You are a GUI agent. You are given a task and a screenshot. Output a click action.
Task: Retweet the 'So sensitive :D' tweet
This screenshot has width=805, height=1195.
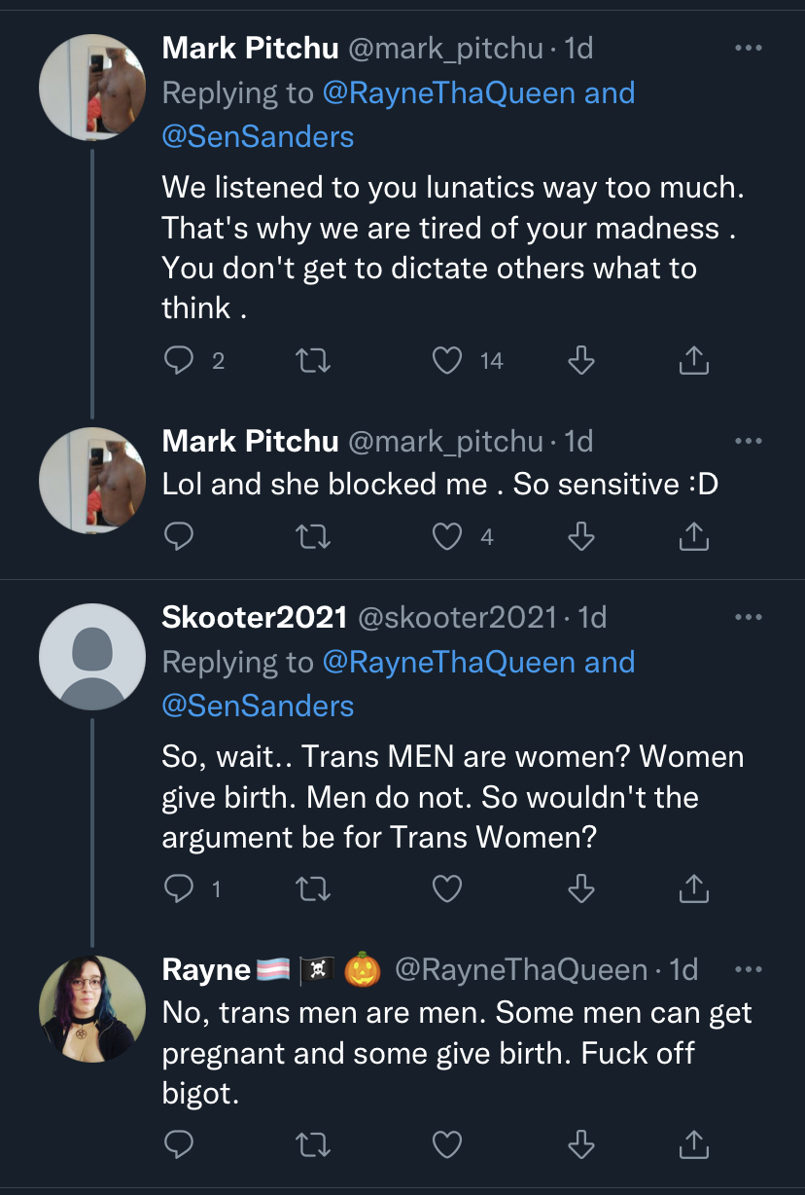313,536
